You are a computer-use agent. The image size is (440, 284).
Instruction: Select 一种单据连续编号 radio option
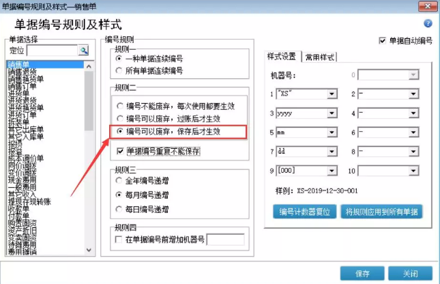click(119, 59)
